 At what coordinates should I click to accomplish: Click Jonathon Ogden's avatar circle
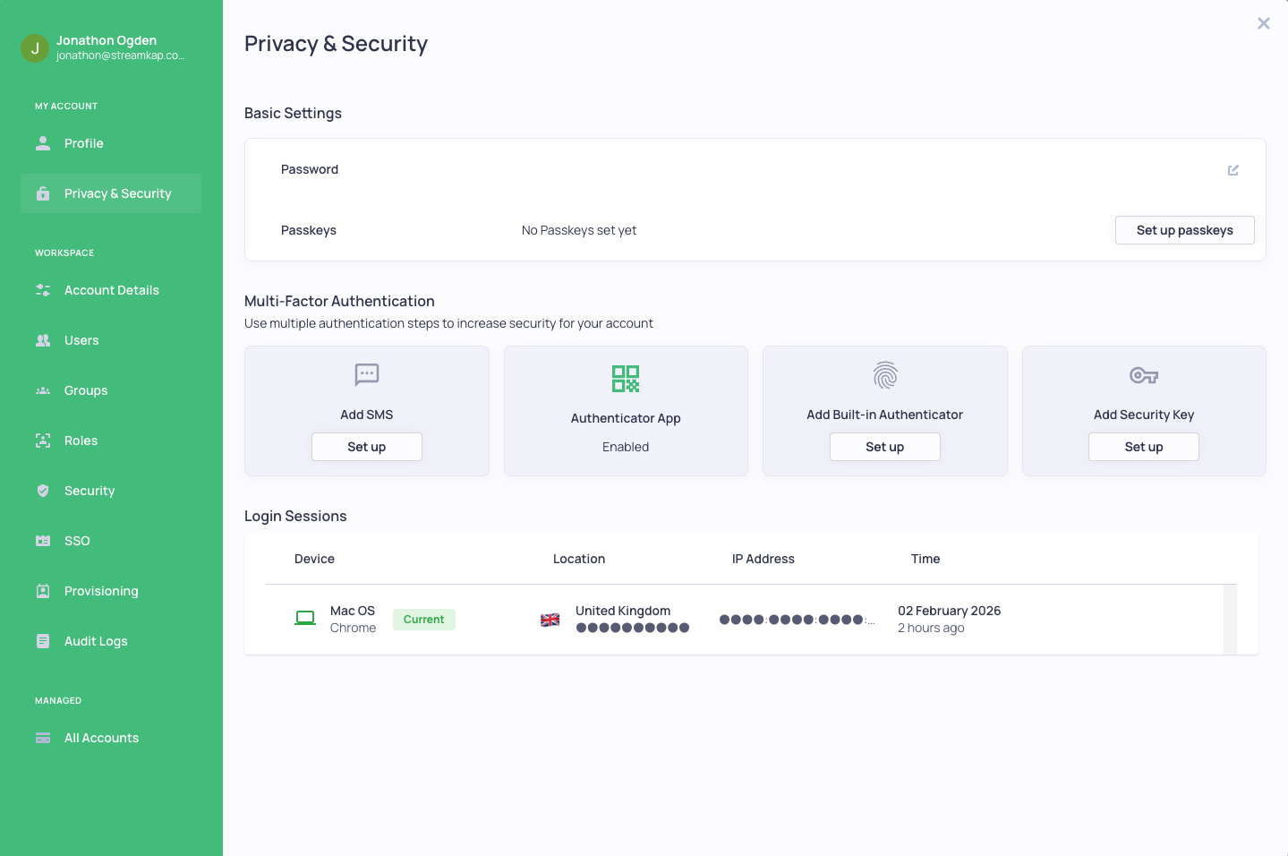pyautogui.click(x=35, y=47)
